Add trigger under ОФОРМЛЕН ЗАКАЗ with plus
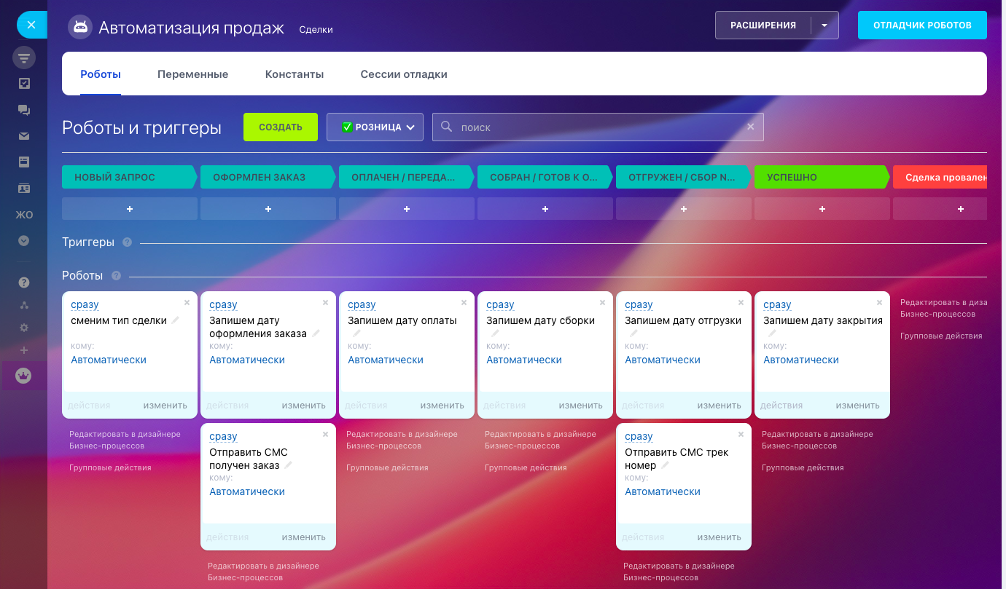This screenshot has width=1006, height=589. tap(268, 209)
